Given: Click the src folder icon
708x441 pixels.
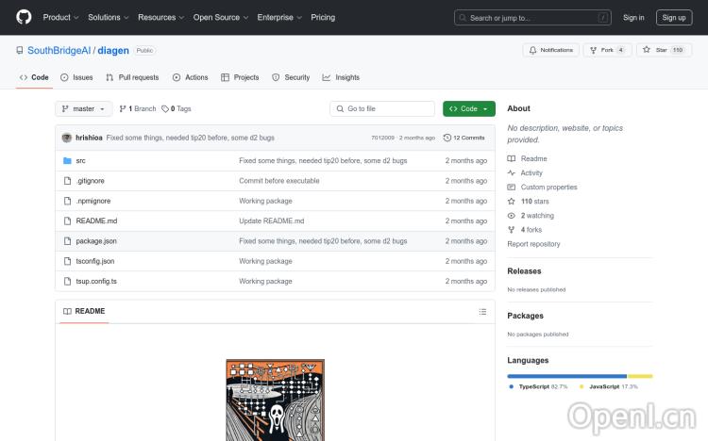Looking at the screenshot, I should pyautogui.click(x=67, y=161).
